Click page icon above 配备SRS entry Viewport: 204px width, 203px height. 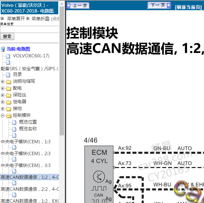[8, 62]
